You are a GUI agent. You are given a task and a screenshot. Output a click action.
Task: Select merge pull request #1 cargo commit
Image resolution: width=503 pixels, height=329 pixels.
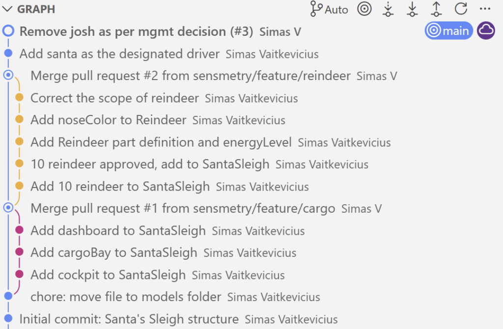pyautogui.click(x=183, y=208)
